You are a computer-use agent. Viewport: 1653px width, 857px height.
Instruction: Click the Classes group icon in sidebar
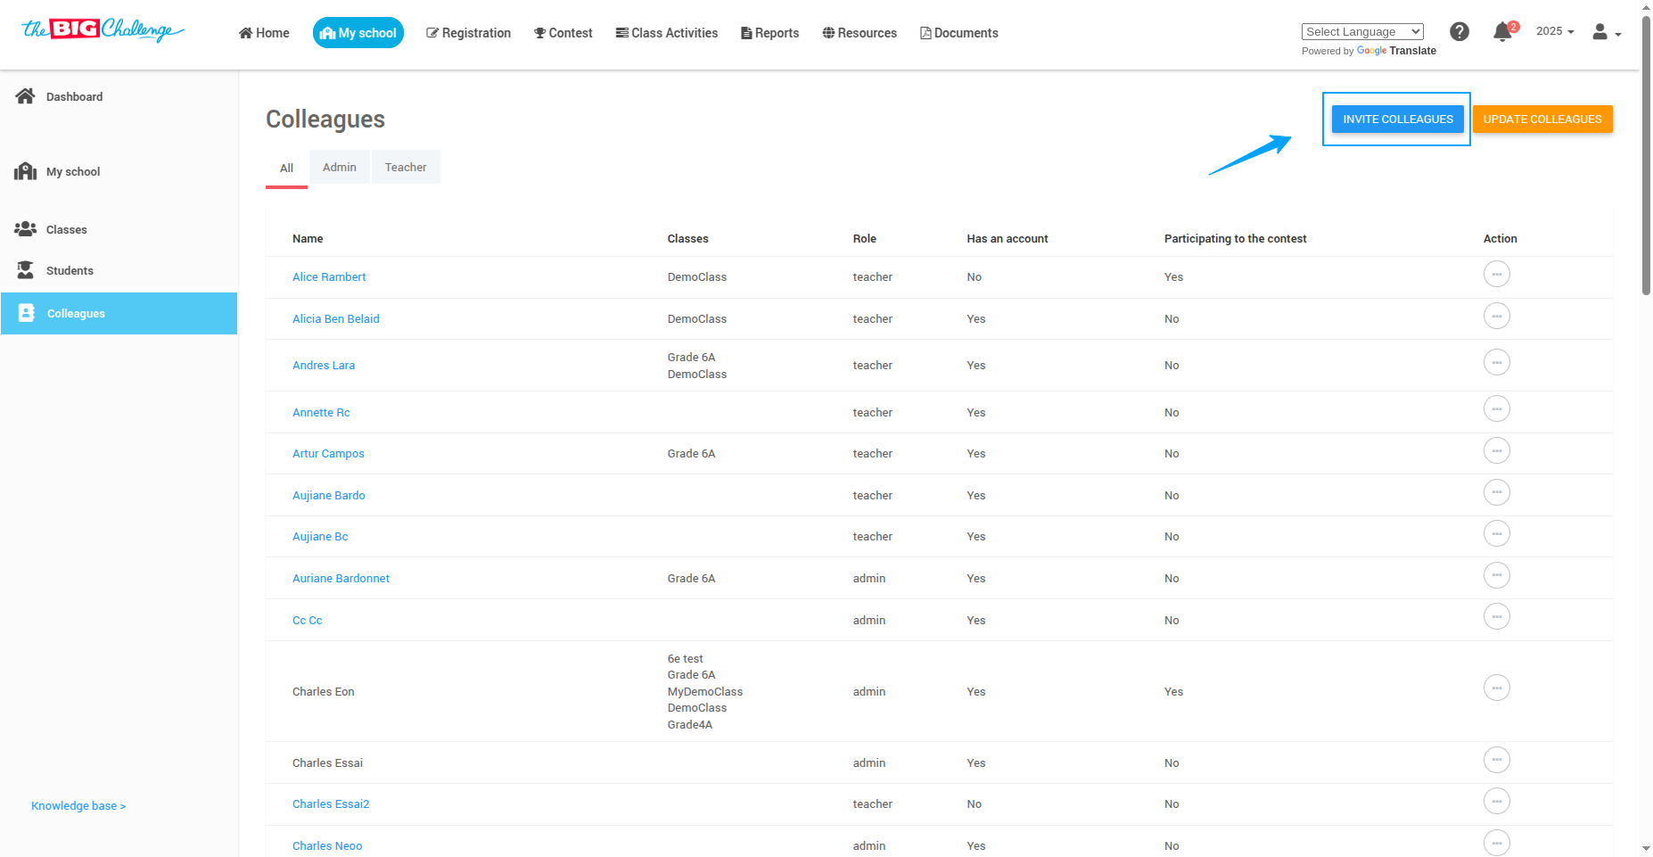(x=25, y=228)
